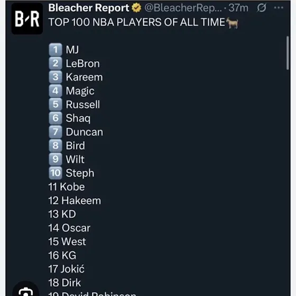Open the @BleacherRep handle link
296x296 pixels.
click(183, 8)
